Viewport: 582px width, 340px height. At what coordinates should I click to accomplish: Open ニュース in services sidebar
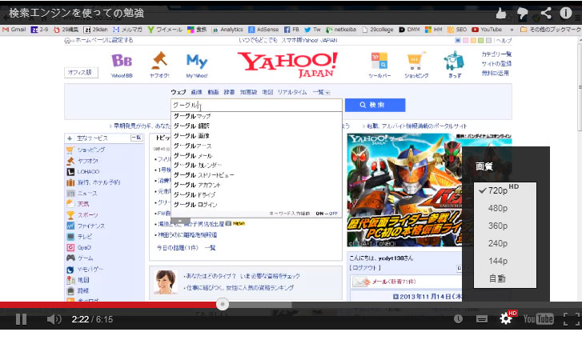coord(87,193)
